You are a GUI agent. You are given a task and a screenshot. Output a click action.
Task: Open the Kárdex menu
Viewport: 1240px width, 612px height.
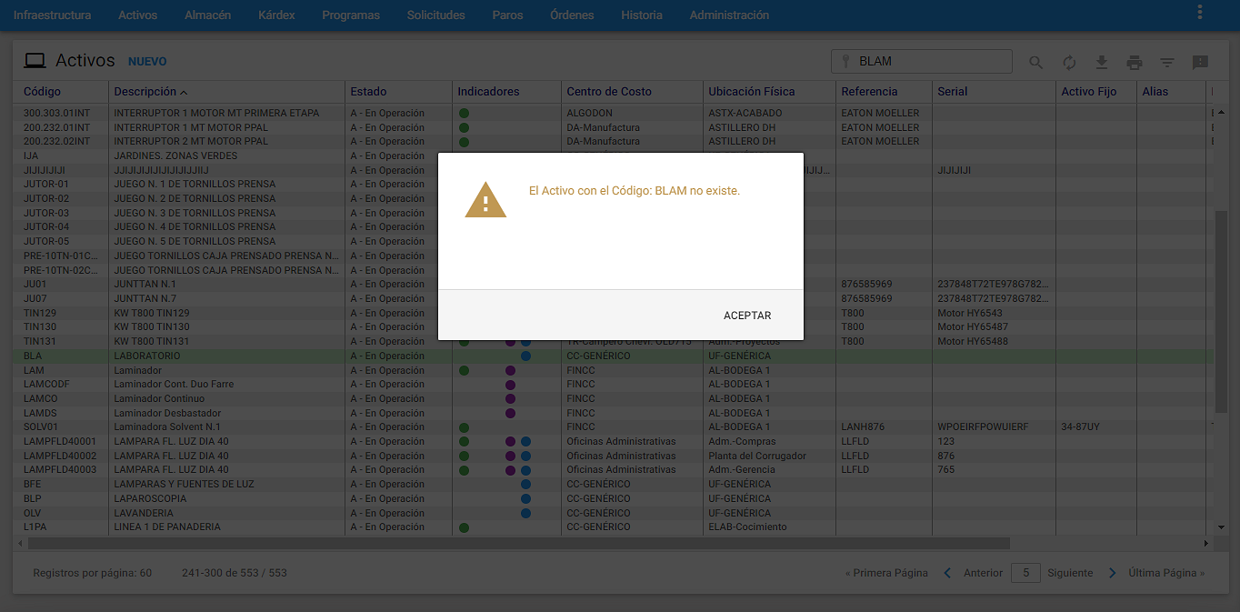[x=276, y=15]
